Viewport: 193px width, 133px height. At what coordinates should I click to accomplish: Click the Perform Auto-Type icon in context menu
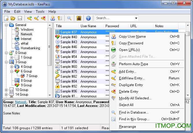click(x=114, y=64)
